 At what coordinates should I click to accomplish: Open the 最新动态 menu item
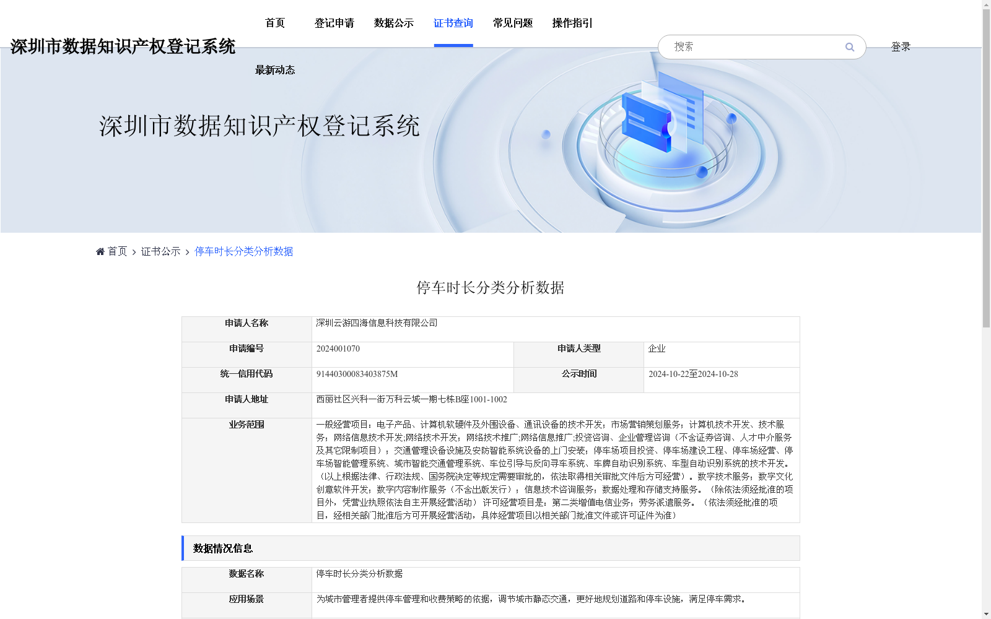(x=275, y=70)
